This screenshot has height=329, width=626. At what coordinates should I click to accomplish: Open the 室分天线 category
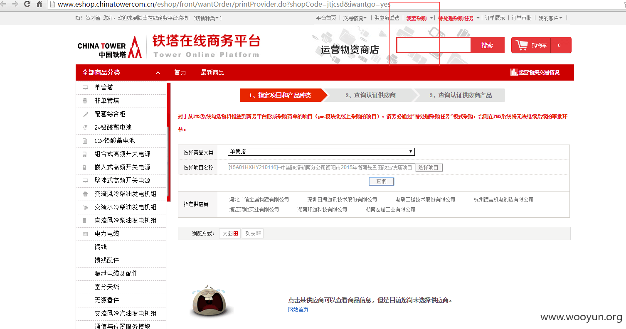coord(107,287)
